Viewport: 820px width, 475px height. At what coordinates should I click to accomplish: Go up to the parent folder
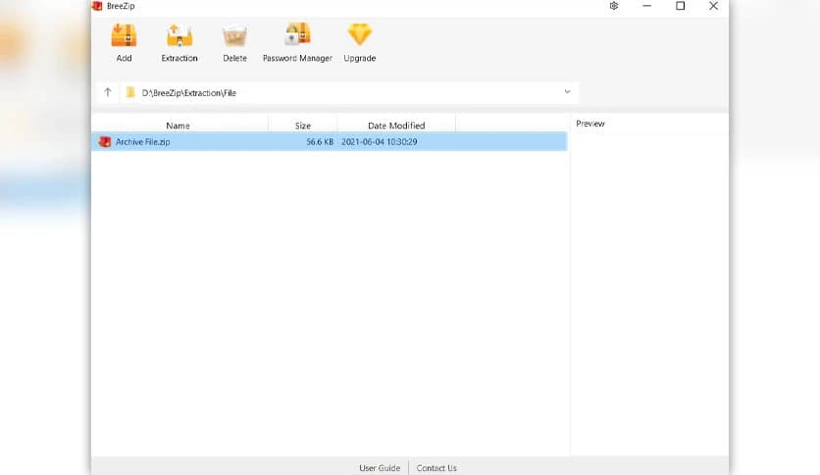point(108,92)
